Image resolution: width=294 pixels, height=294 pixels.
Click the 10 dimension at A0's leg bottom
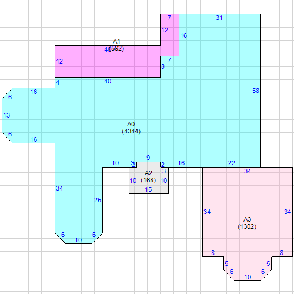[78, 240]
